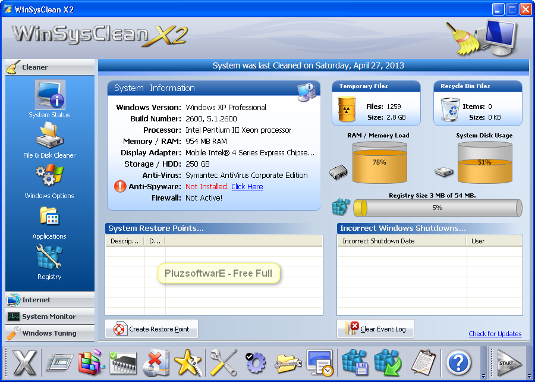Click the colored blocks defrag icon
Image resolution: width=535 pixels, height=382 pixels.
pos(91,363)
